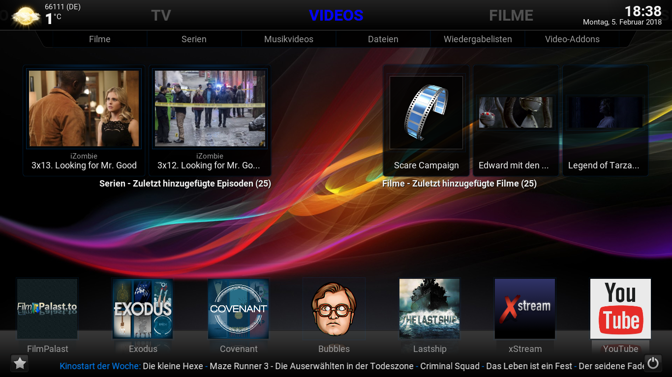The height and width of the screenshot is (377, 672).
Task: Click the 18:38 clock
Action: click(643, 11)
